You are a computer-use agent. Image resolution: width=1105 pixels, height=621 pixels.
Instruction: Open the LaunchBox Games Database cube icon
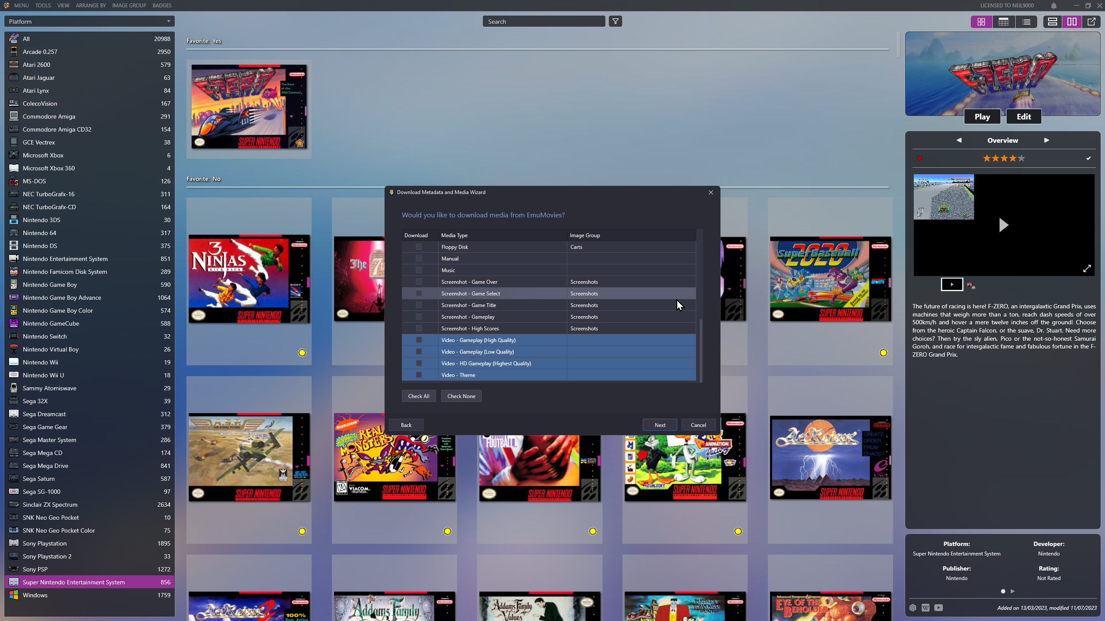point(912,607)
